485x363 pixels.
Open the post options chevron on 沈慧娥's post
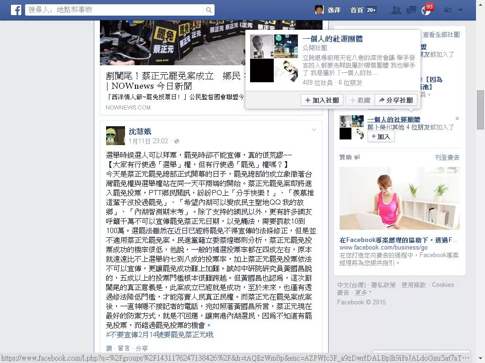tap(314, 130)
